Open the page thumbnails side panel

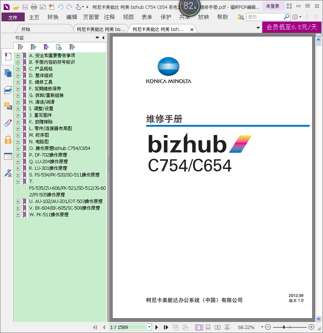(x=8, y=73)
